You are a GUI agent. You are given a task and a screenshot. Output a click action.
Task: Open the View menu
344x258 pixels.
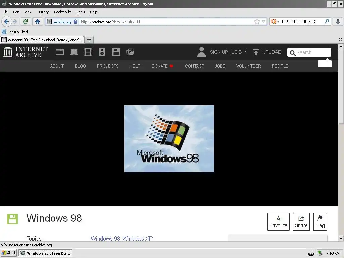(28, 12)
